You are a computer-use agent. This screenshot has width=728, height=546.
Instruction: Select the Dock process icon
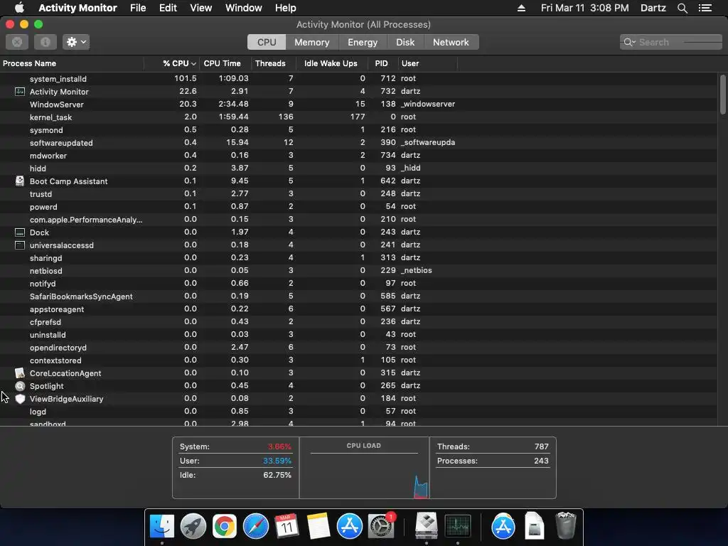click(x=20, y=232)
